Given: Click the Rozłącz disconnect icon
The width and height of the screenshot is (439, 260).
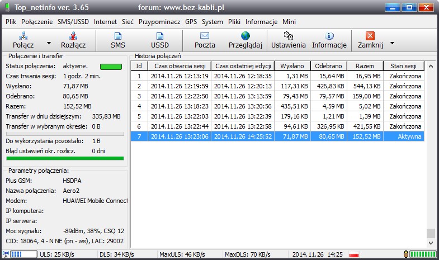Looking at the screenshot, I should [73, 36].
